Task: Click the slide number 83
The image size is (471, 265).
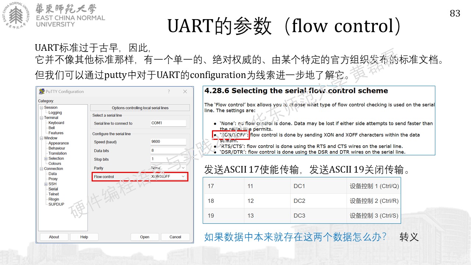Action: tap(455, 13)
